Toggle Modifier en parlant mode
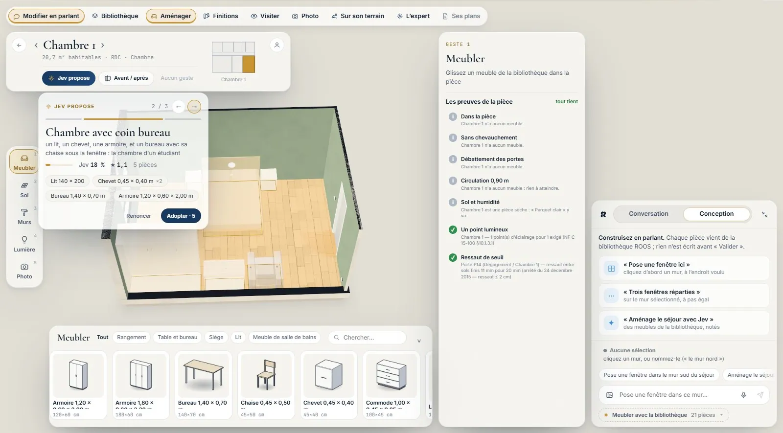This screenshot has width=783, height=433. (x=46, y=16)
